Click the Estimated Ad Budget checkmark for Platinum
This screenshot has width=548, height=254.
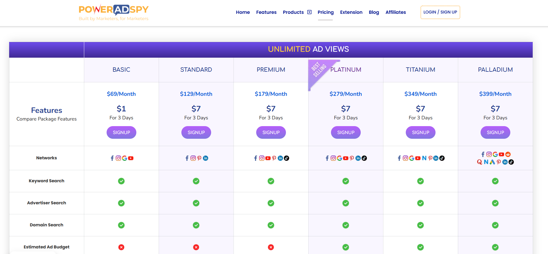click(x=346, y=247)
